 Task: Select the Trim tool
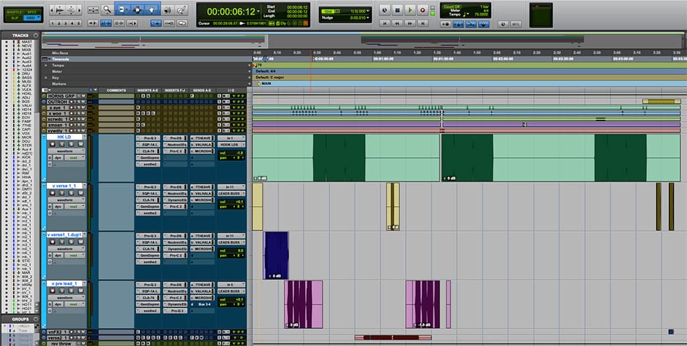coord(122,9)
